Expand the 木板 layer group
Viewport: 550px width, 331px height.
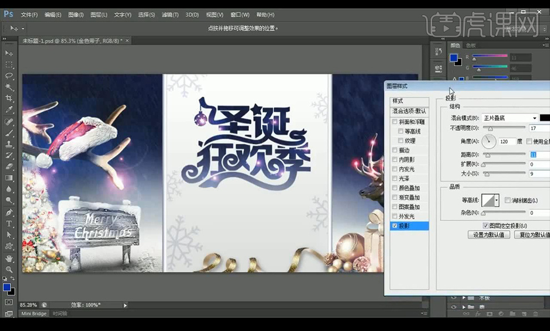(x=464, y=298)
